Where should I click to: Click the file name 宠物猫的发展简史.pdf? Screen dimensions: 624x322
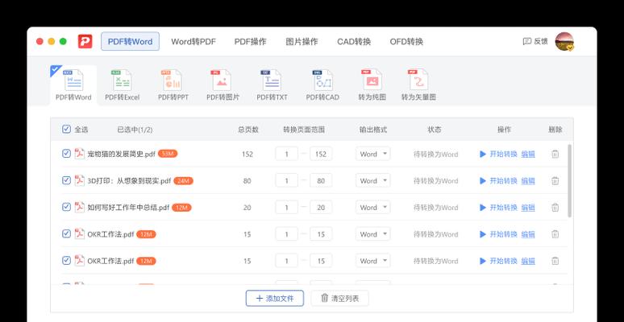click(x=122, y=155)
